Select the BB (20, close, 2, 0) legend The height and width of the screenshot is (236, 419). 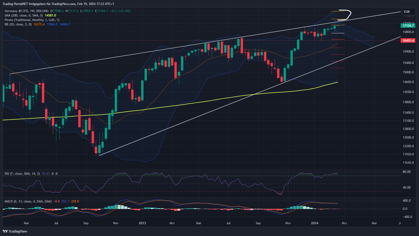point(18,24)
